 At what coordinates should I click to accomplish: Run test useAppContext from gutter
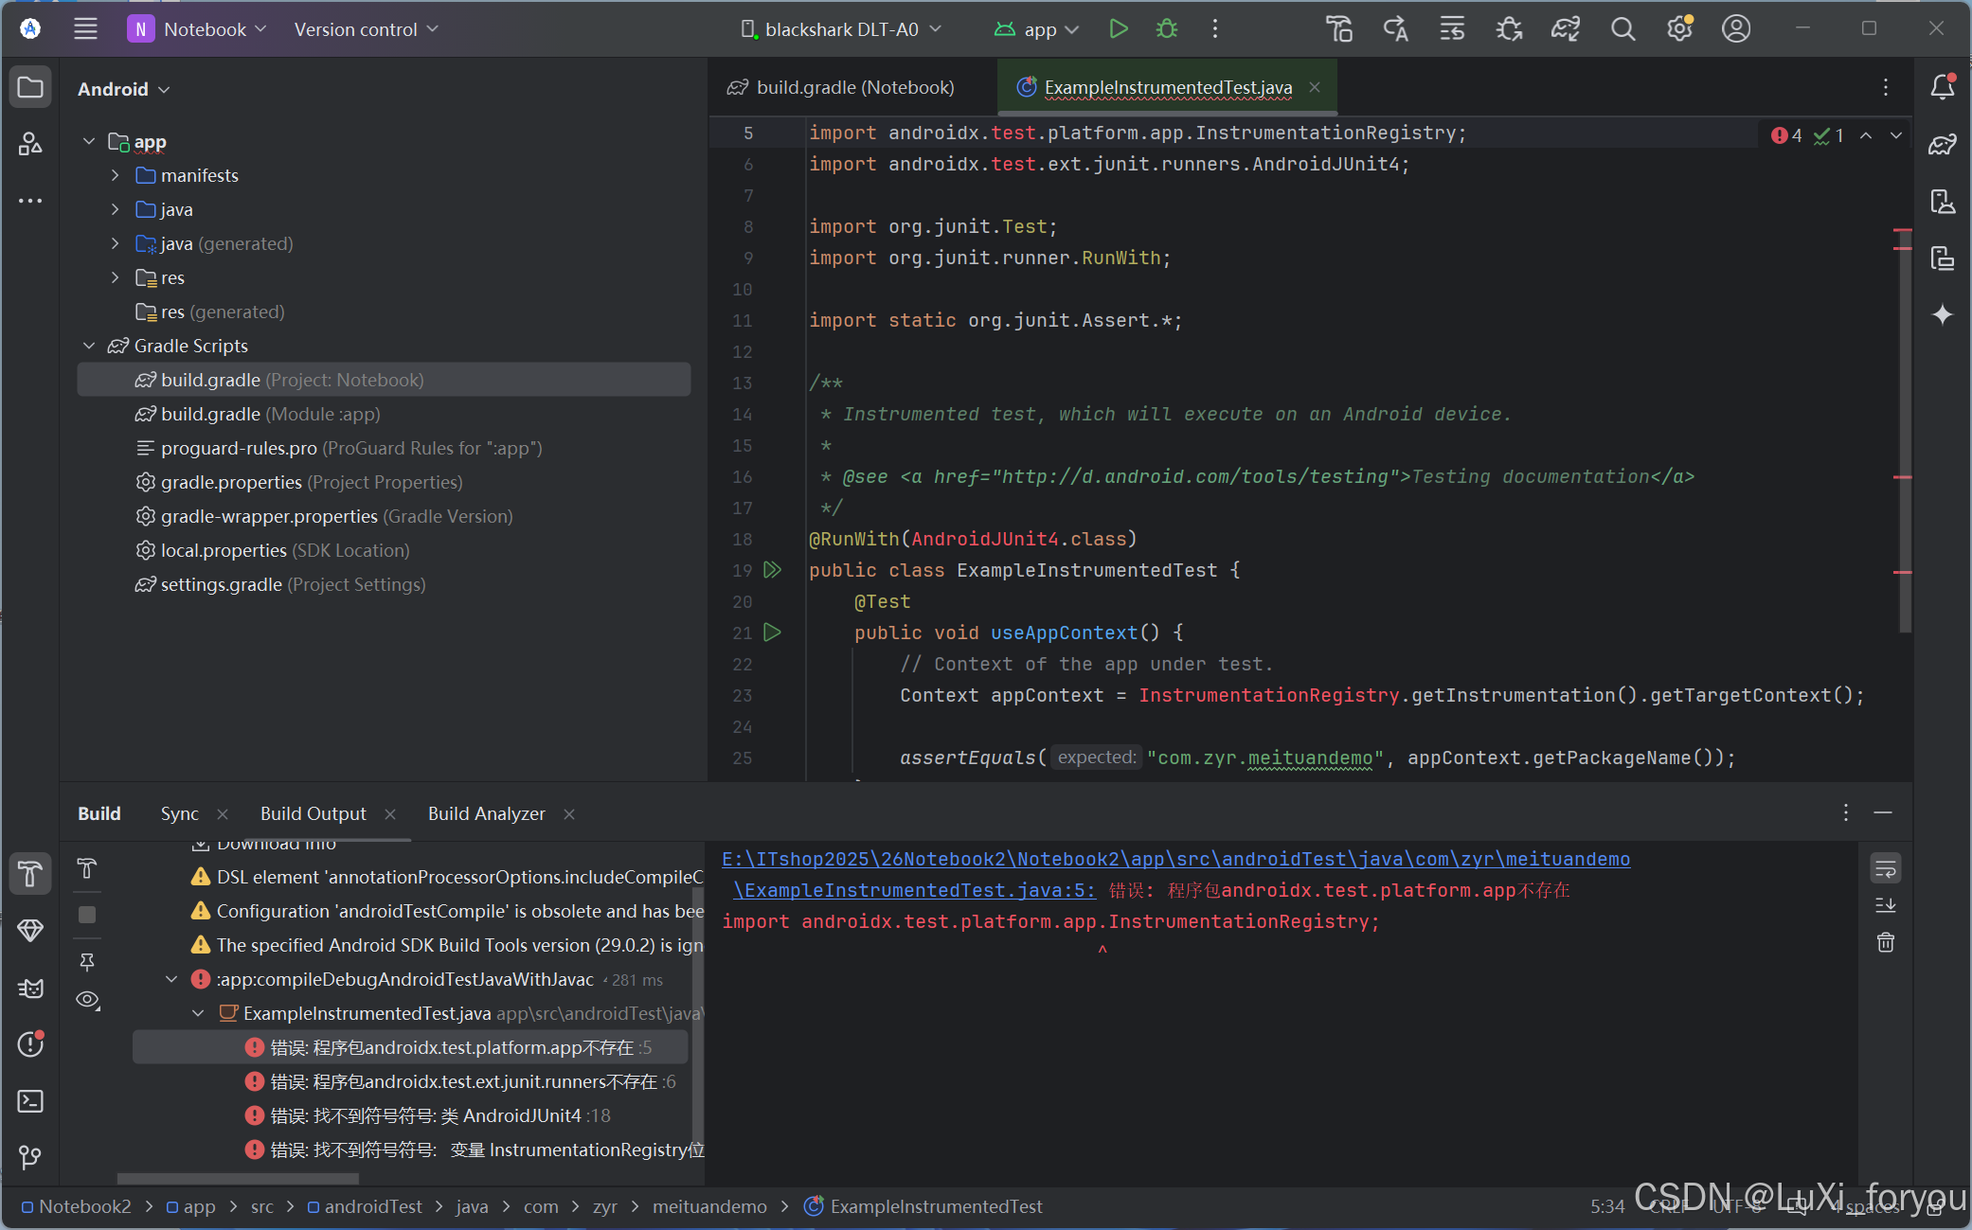[773, 633]
